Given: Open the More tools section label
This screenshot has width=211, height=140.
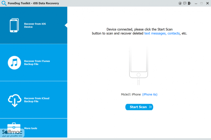Looking at the screenshot, I should pyautogui.click(x=31, y=128).
